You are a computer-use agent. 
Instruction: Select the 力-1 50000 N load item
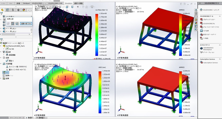coord(16,67)
